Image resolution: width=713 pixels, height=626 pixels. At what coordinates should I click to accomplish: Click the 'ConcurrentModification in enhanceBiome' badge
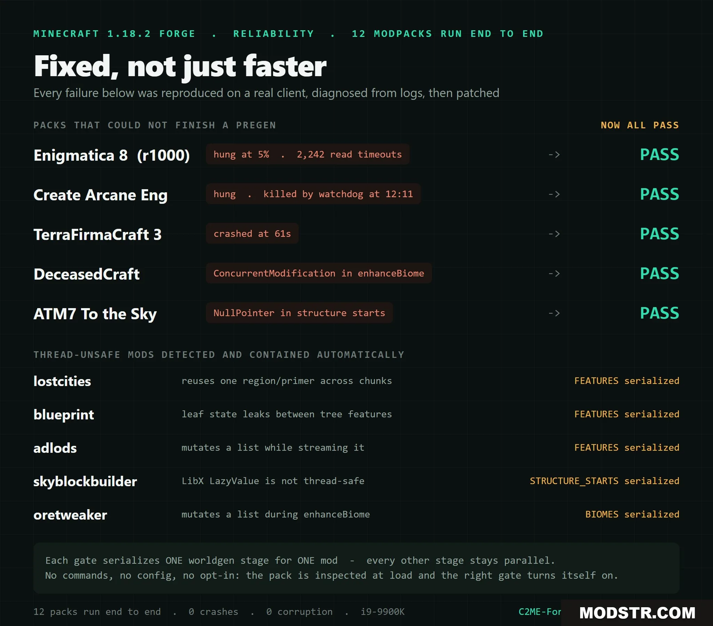click(319, 273)
